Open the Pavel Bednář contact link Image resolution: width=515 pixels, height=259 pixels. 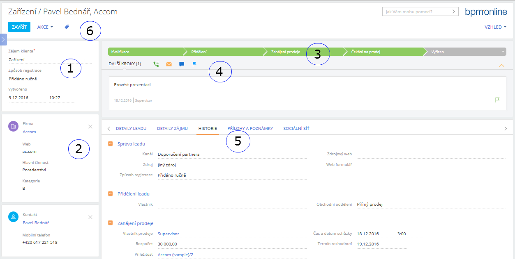coord(36,223)
